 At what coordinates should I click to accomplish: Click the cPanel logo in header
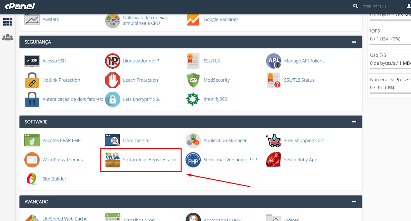coord(20,6)
